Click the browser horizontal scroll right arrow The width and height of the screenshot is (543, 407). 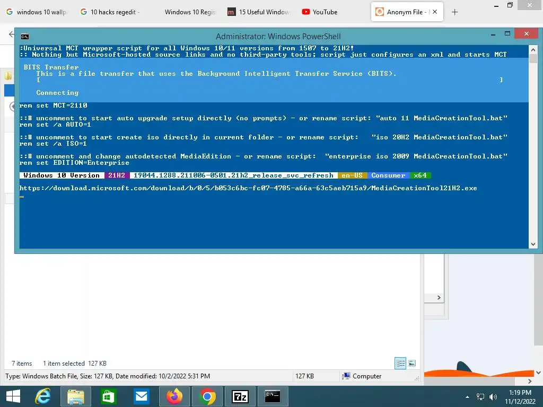pos(530,381)
